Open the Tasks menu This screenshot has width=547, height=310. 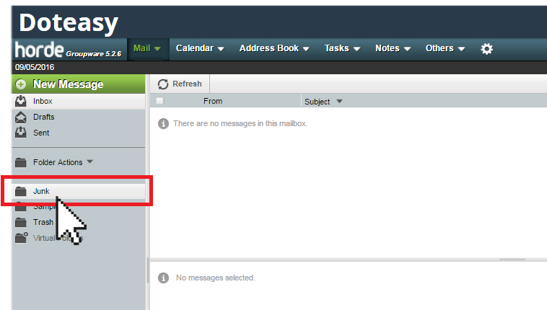[x=342, y=48]
